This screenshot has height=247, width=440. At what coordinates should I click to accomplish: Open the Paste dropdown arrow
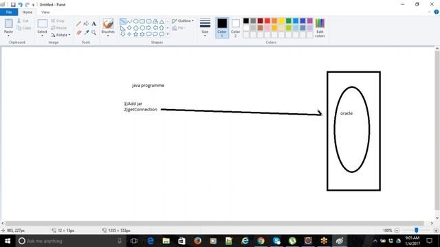[x=8, y=36]
